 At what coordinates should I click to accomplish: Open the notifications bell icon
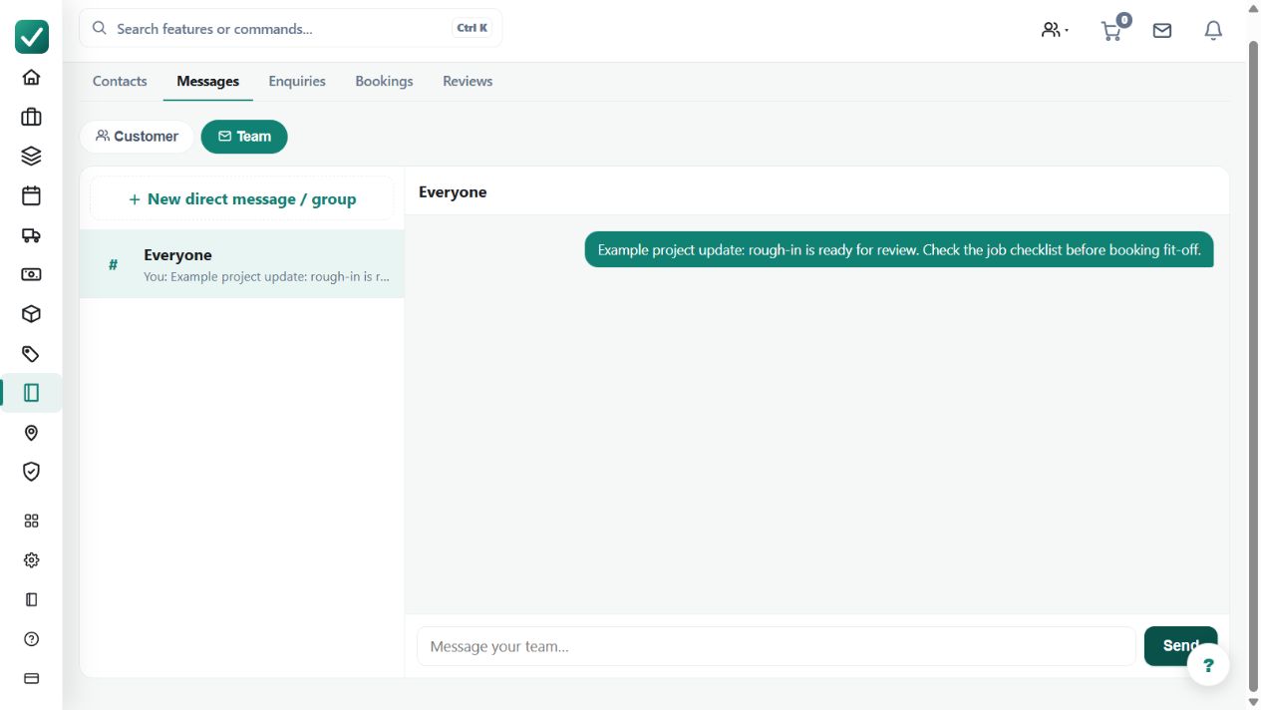click(1213, 31)
